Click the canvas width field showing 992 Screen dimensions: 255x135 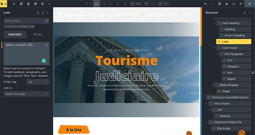click(136, 4)
